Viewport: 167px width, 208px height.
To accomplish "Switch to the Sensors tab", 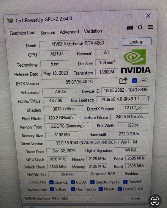I will pyautogui.click(x=48, y=33).
